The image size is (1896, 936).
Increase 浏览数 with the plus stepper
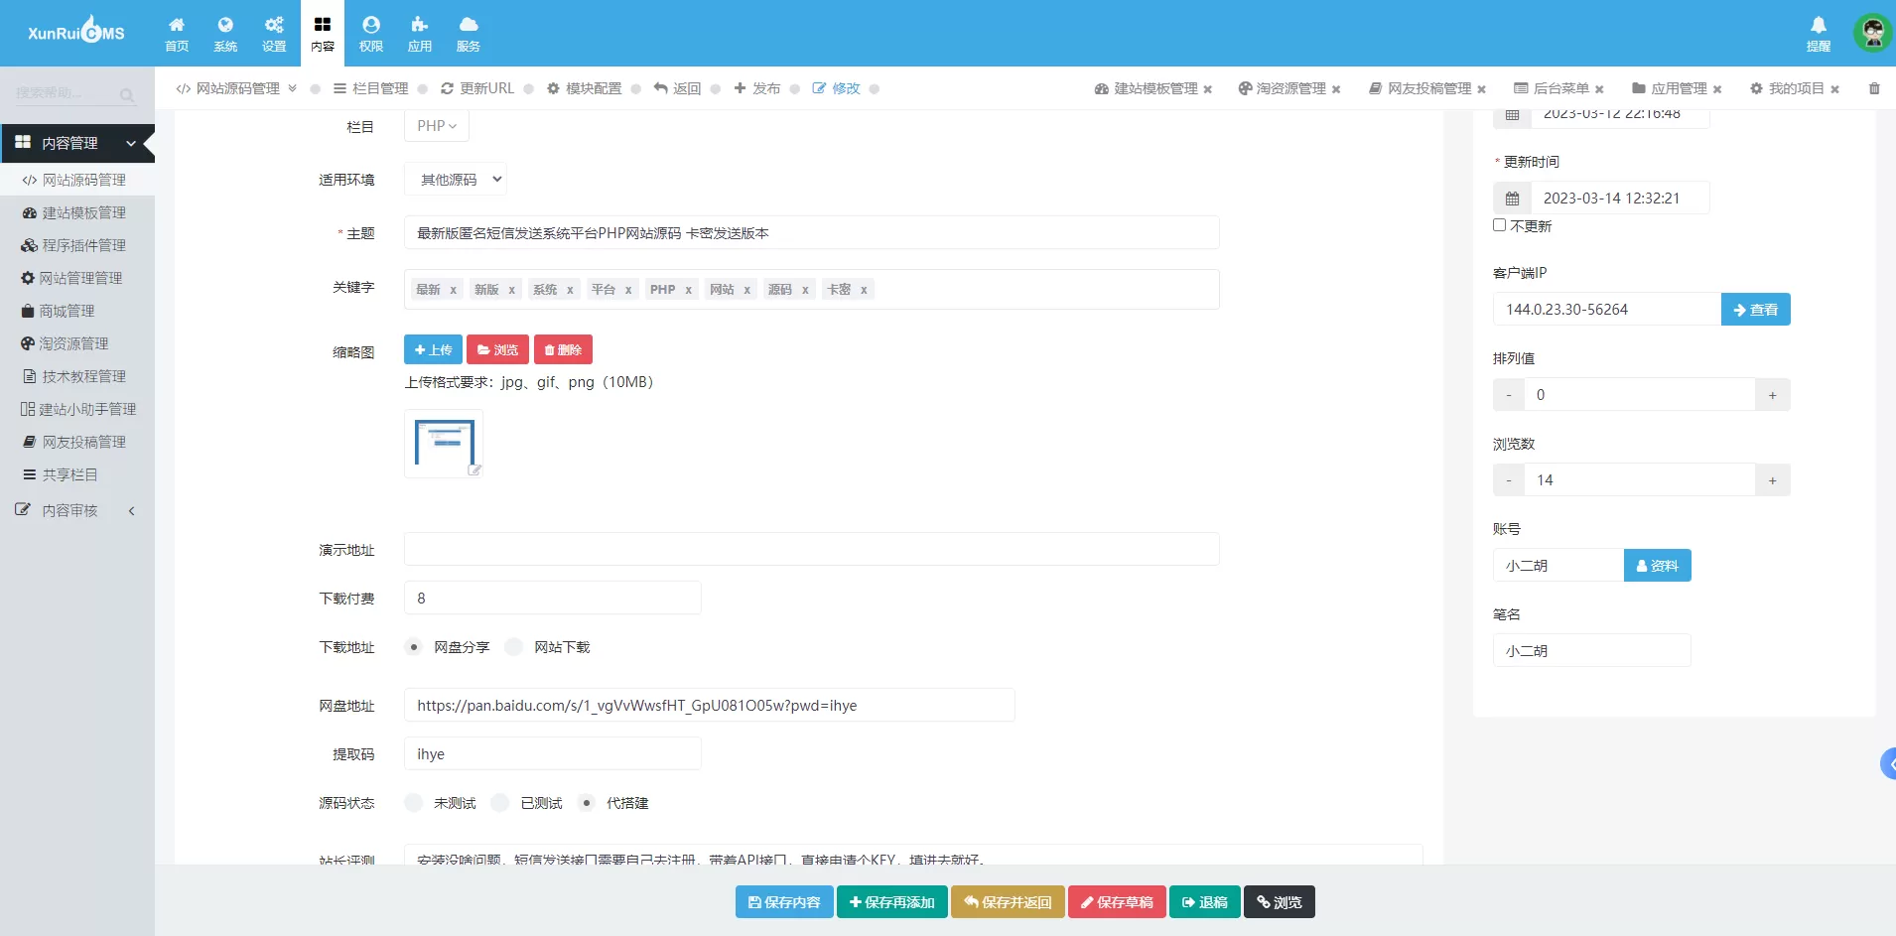point(1773,479)
